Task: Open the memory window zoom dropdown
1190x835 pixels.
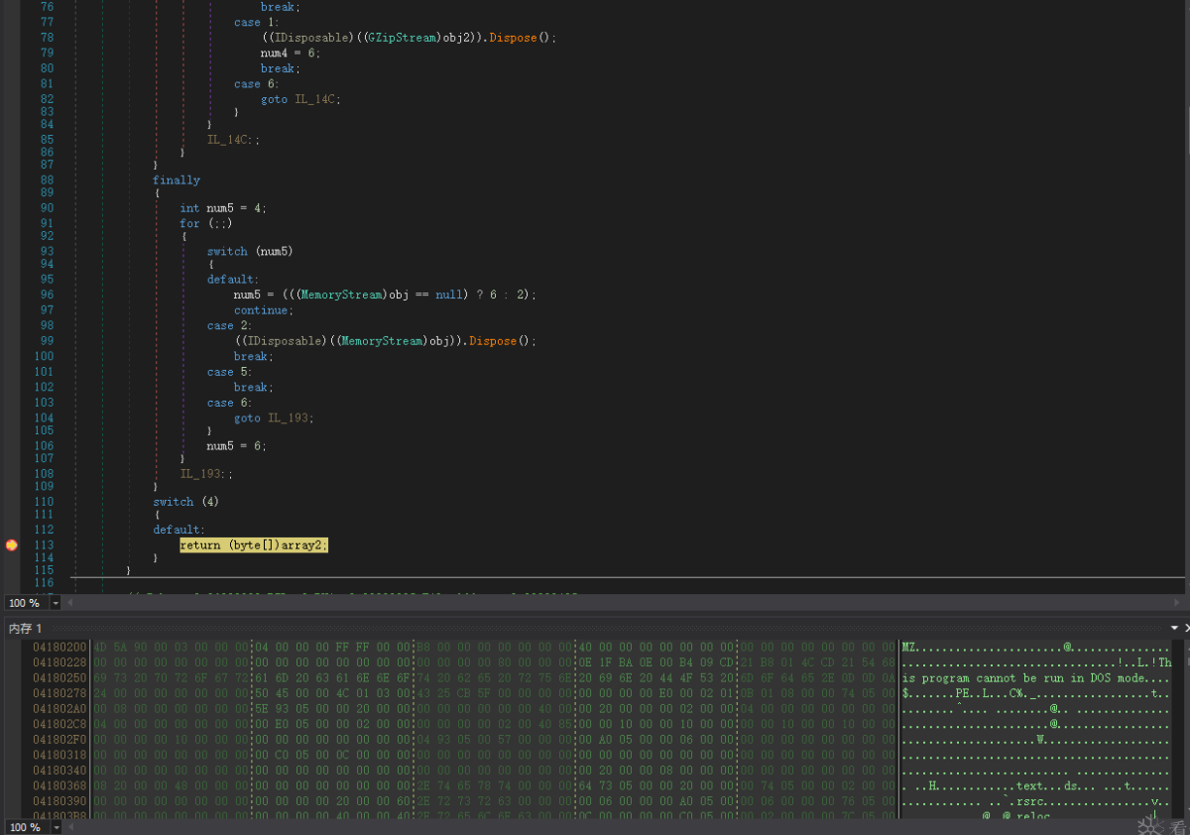Action: [56, 827]
